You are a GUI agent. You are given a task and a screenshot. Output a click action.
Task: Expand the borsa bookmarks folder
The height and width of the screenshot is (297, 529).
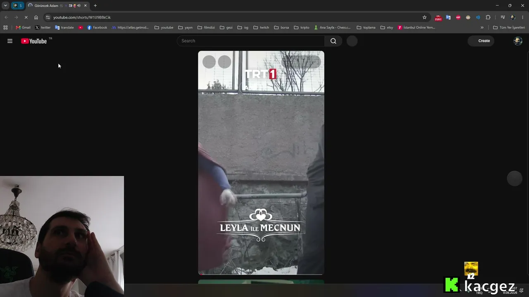281,28
